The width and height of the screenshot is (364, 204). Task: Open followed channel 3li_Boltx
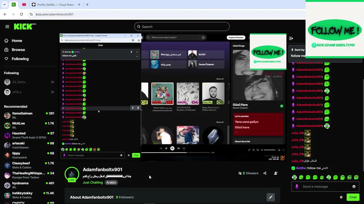19,82
